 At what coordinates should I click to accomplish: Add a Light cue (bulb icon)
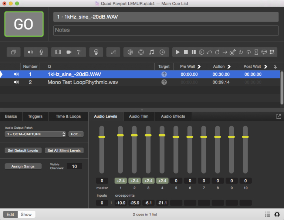(96, 52)
